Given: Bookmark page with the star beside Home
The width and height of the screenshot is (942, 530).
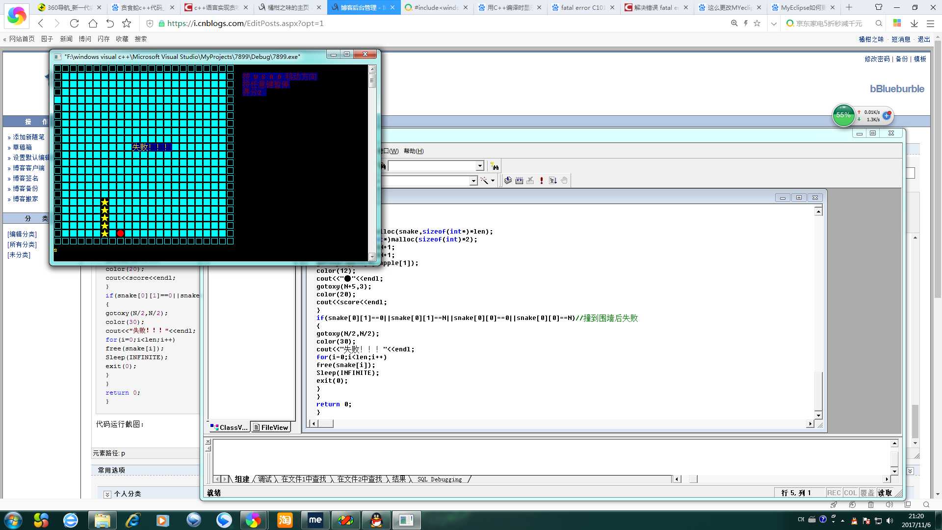Looking at the screenshot, I should point(127,23).
